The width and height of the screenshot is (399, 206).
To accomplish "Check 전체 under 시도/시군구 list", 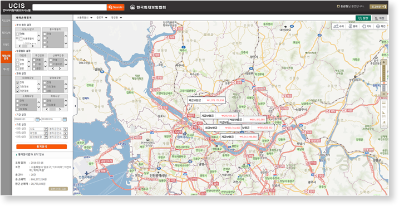I will coord(17,34).
